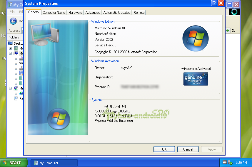Viewport: 252px width, 167px height.
Task: Click the owner name "kuyhAa'"
Action: (126, 68)
